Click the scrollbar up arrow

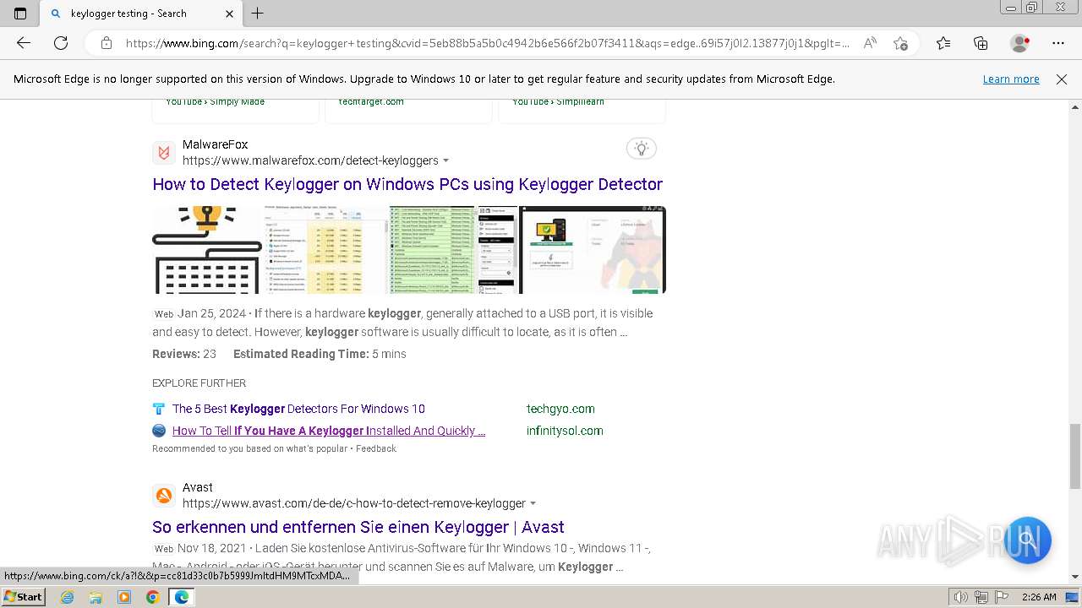click(x=1075, y=107)
